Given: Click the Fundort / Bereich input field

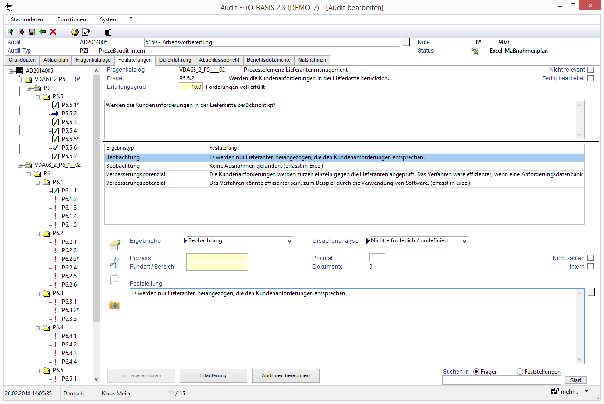Looking at the screenshot, I should (217, 267).
